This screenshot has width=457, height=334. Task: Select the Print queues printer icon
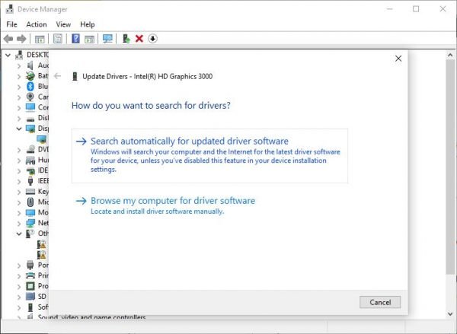[x=30, y=275]
